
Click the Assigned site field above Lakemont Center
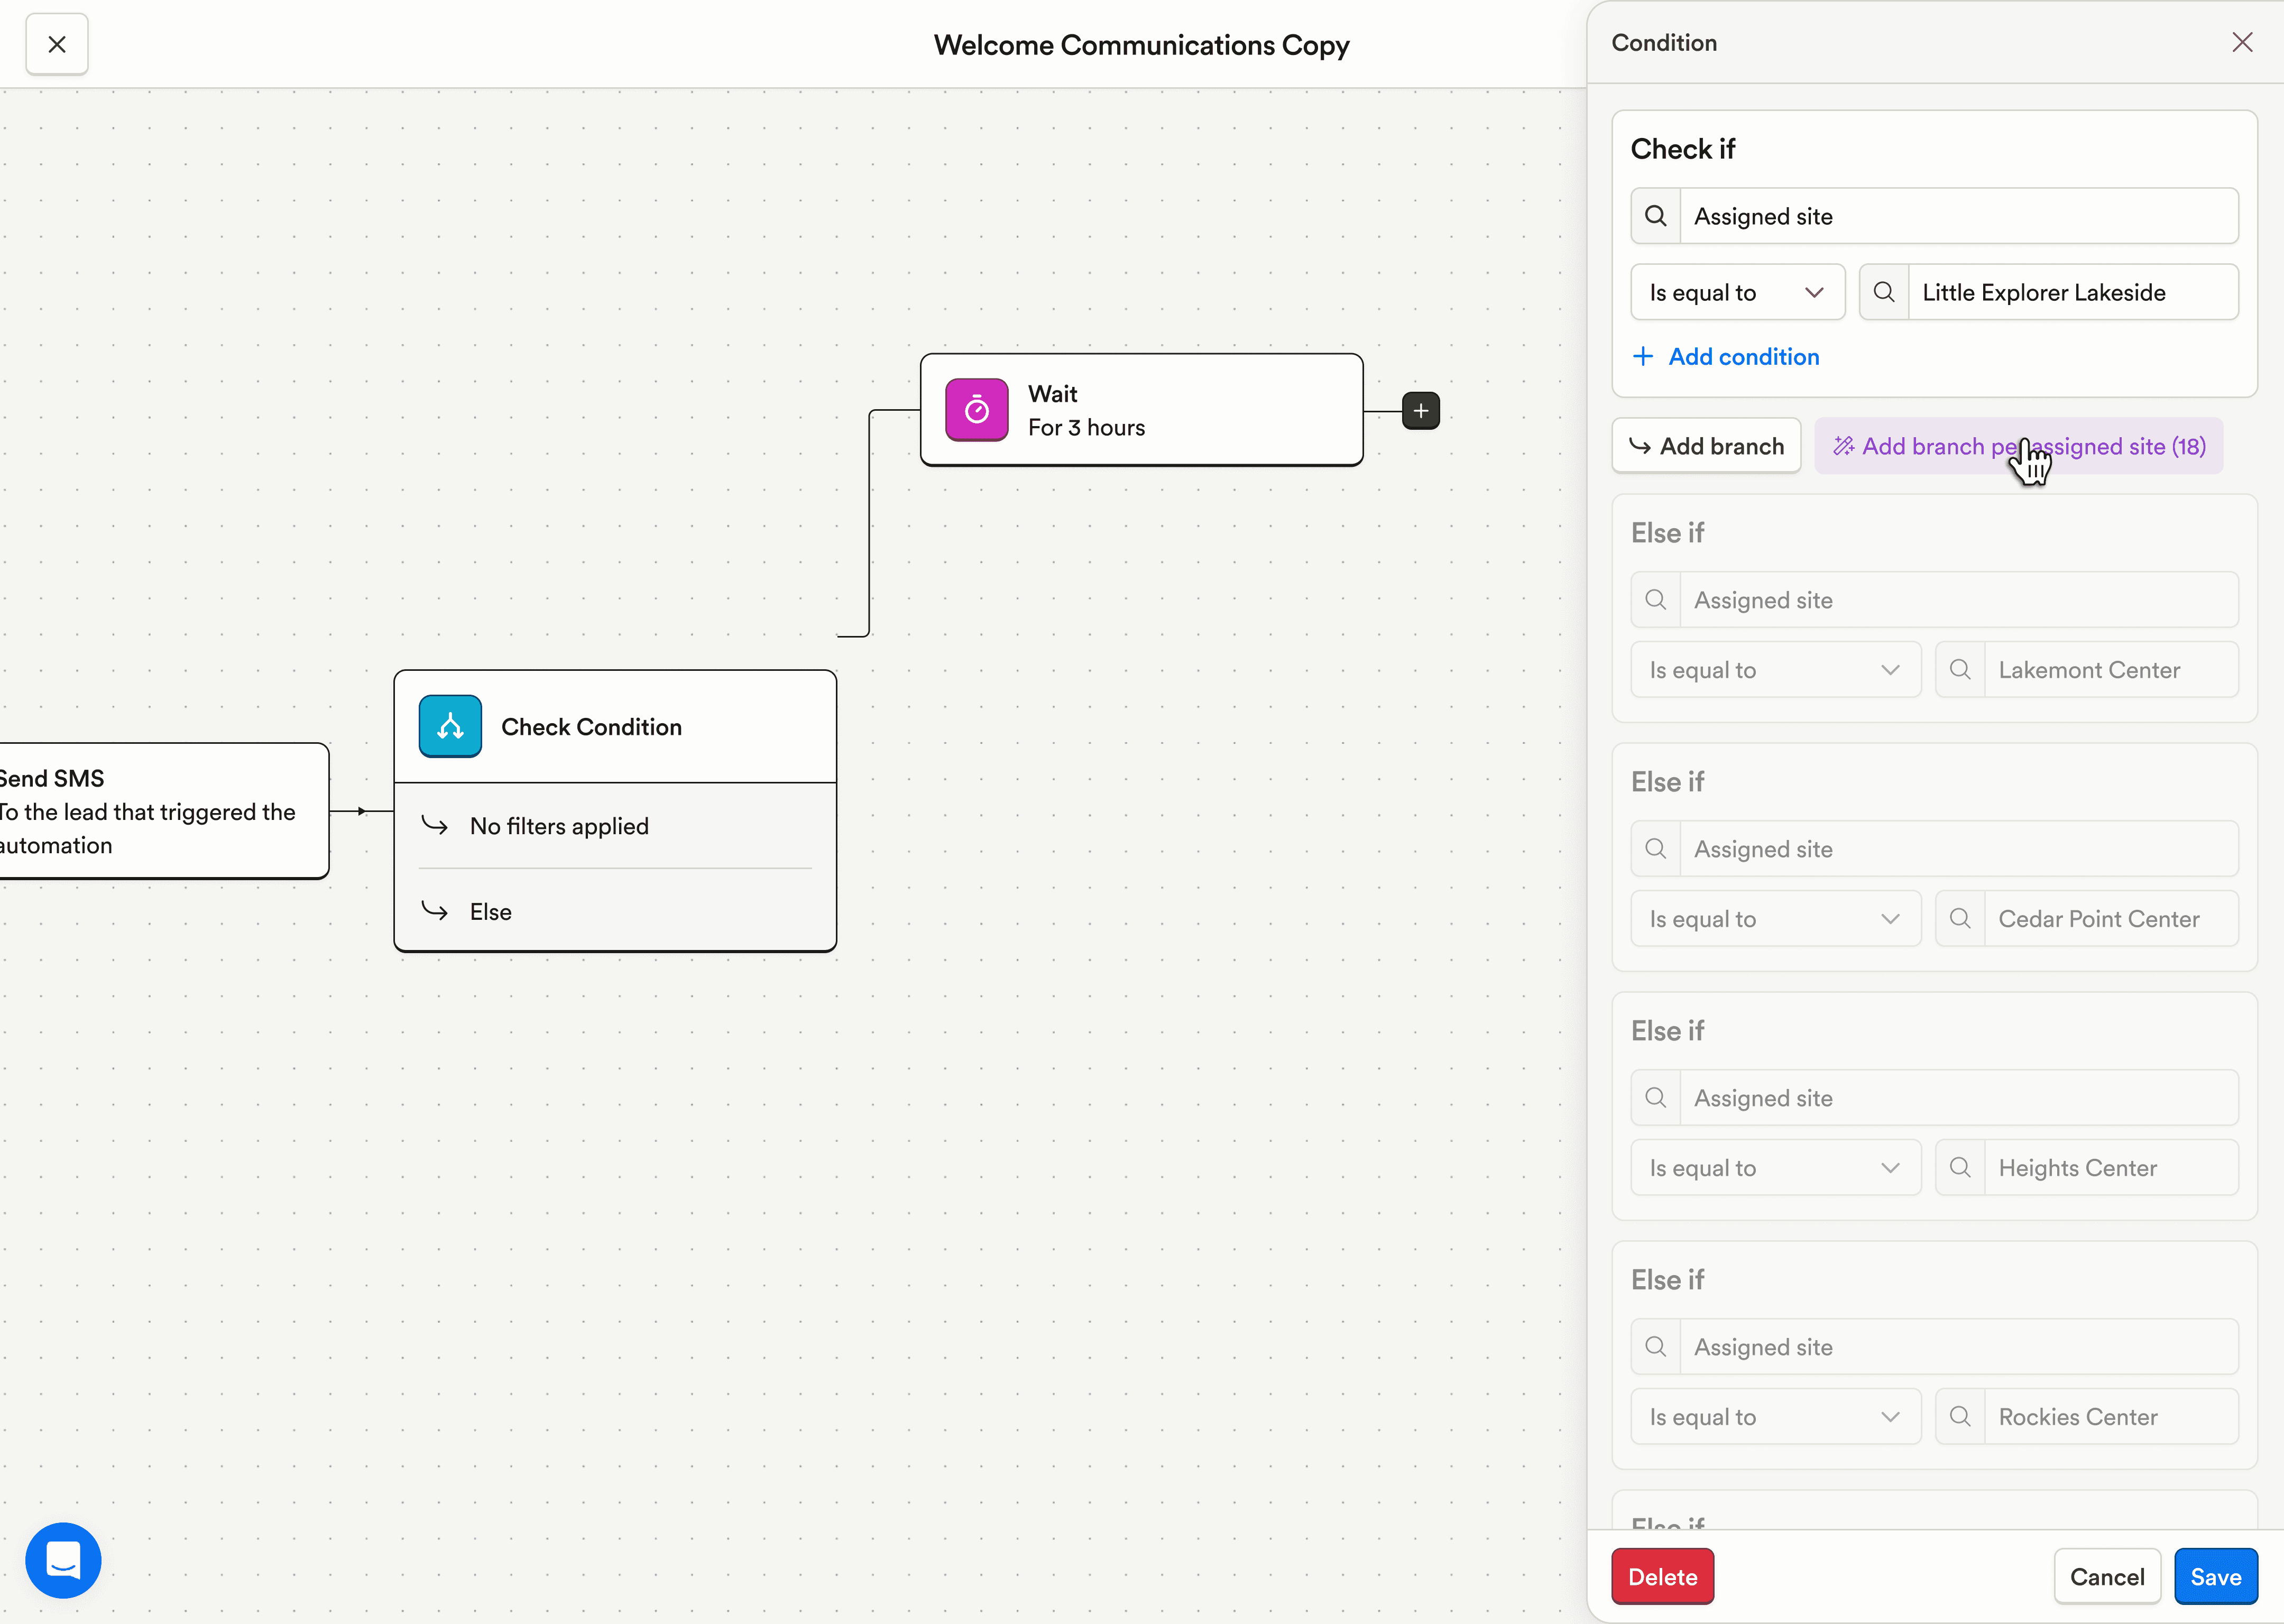[x=1935, y=600]
